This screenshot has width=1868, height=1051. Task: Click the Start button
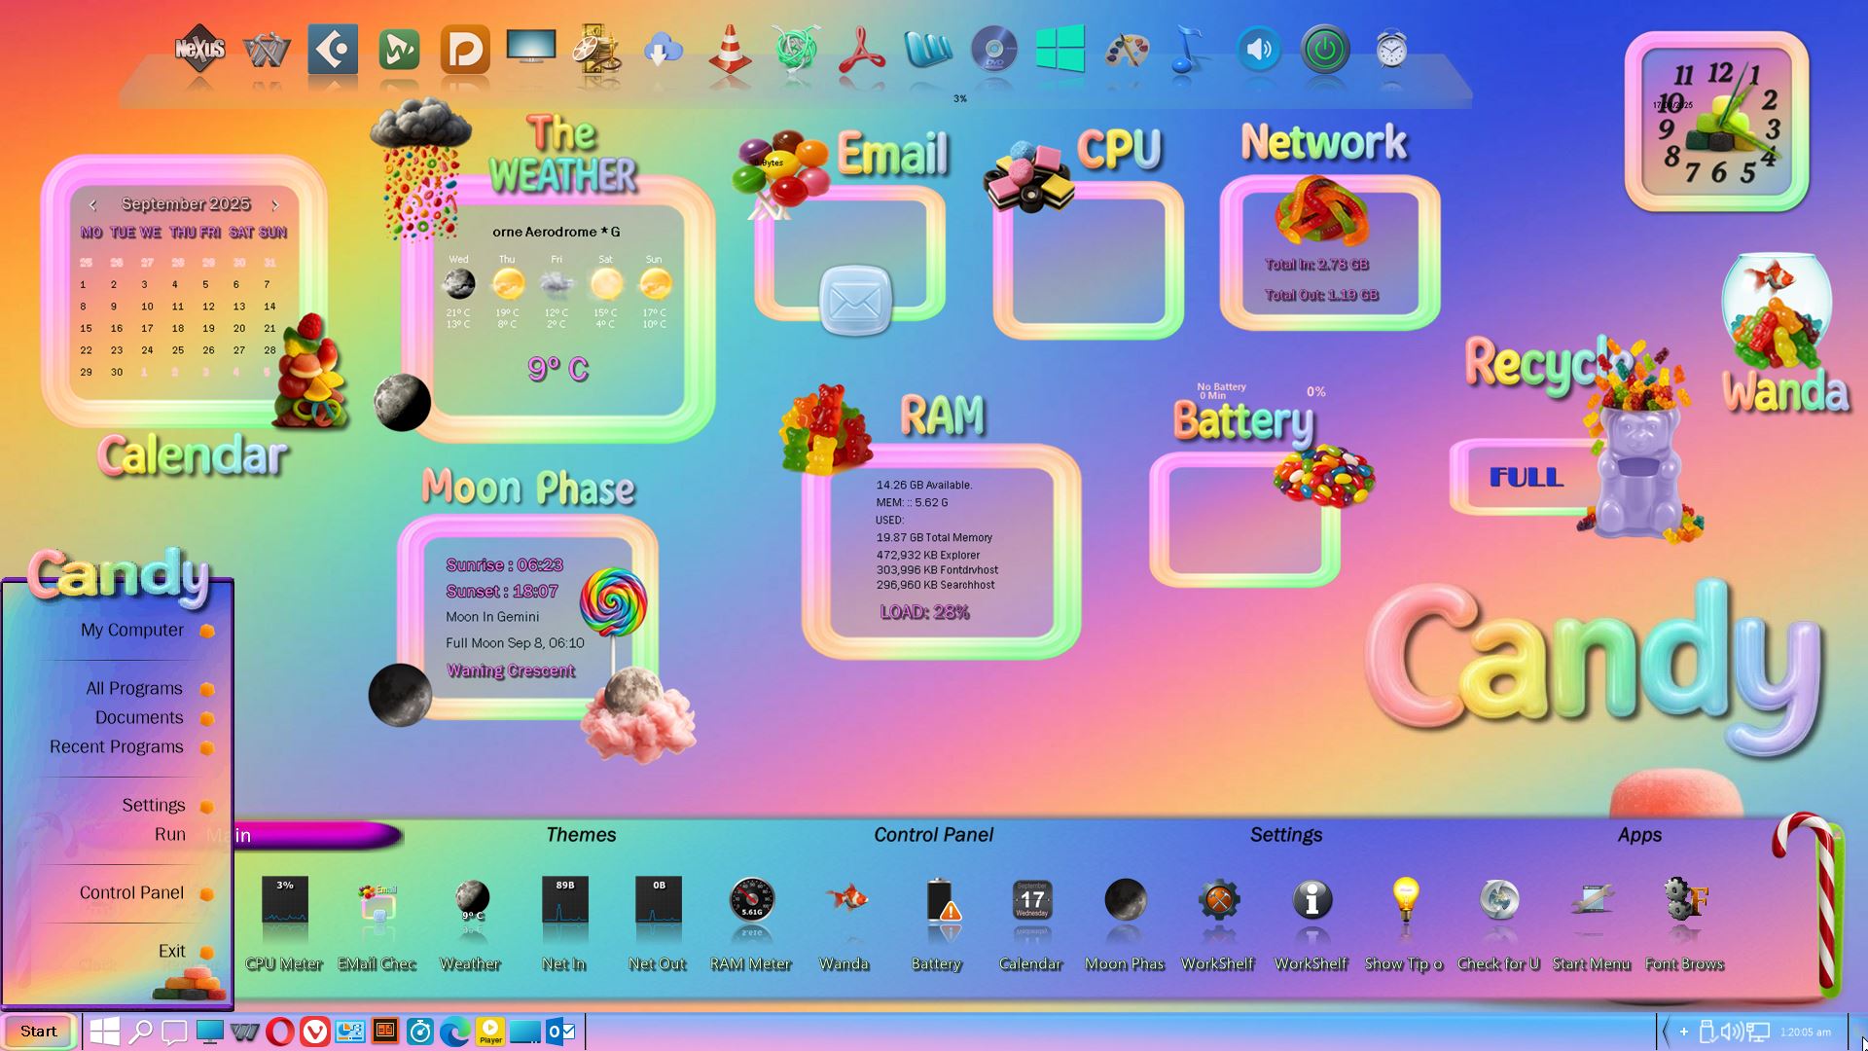point(39,1032)
